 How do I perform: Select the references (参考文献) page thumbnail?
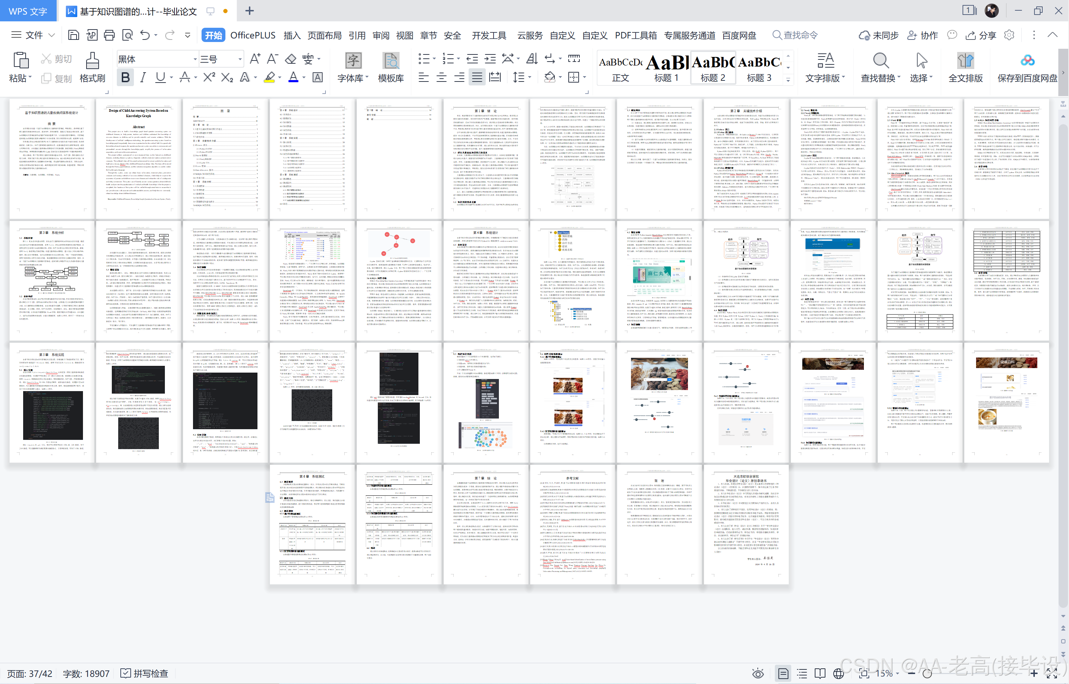572,524
